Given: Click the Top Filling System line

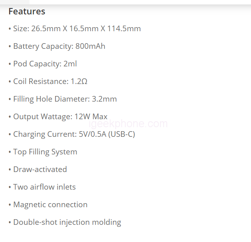Looking at the screenshot, I should (45, 152).
